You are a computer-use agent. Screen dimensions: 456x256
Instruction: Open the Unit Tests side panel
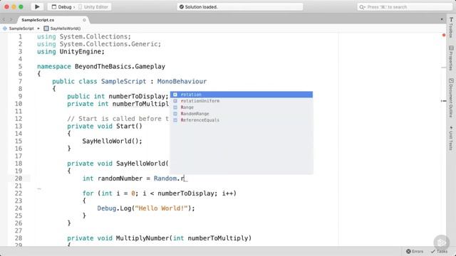tap(451, 138)
